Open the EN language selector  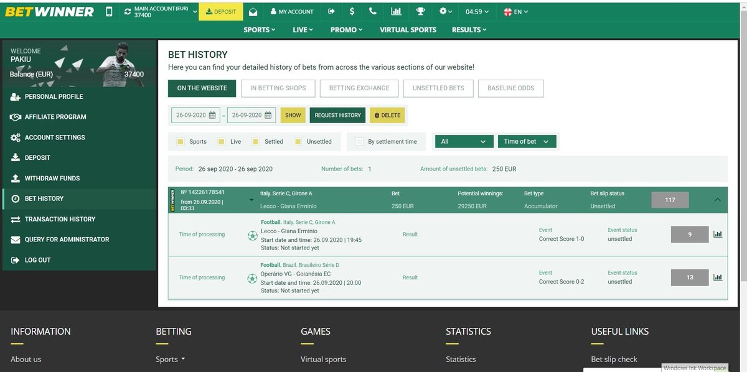[x=516, y=11]
